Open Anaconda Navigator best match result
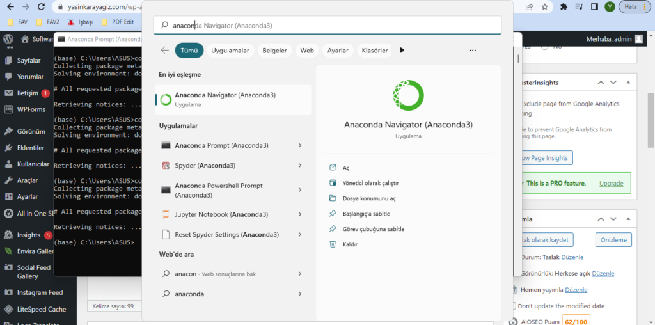Image resolution: width=655 pixels, height=325 pixels. point(233,99)
